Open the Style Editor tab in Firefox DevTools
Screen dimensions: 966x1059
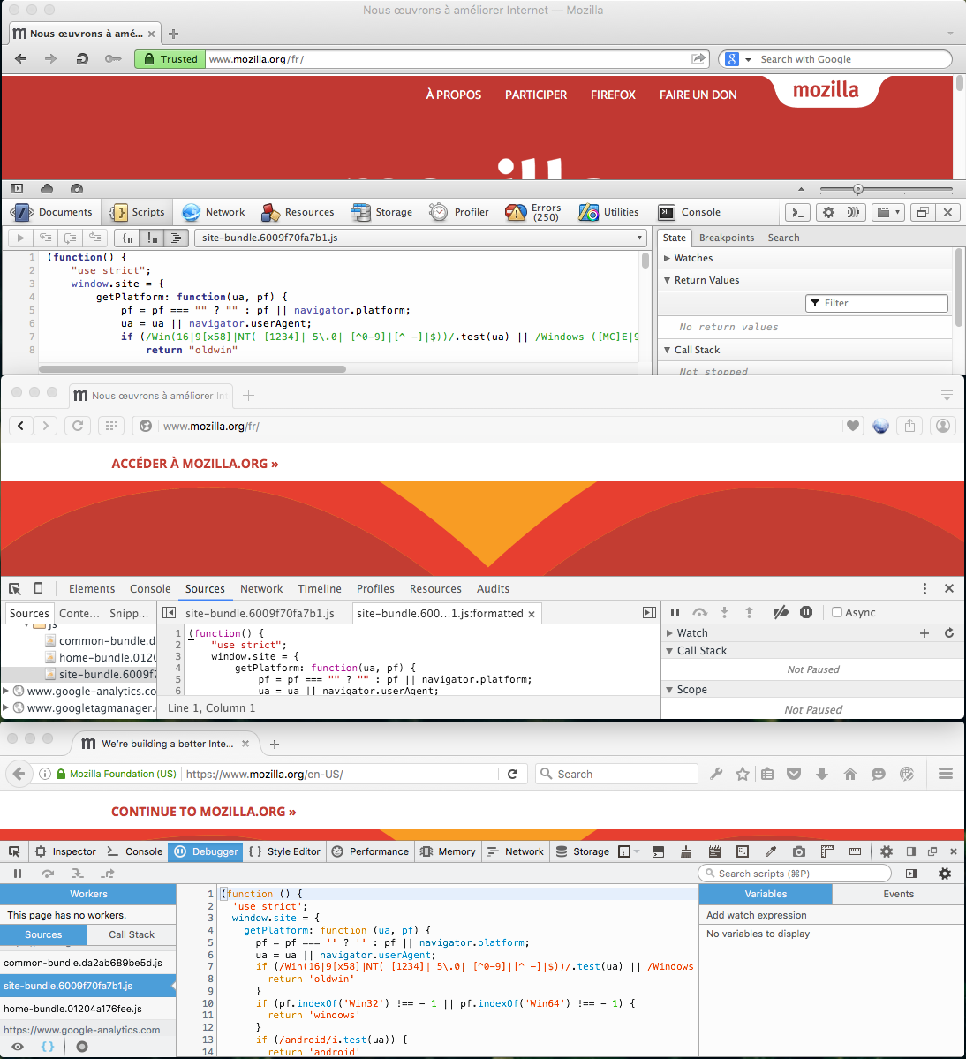(284, 851)
